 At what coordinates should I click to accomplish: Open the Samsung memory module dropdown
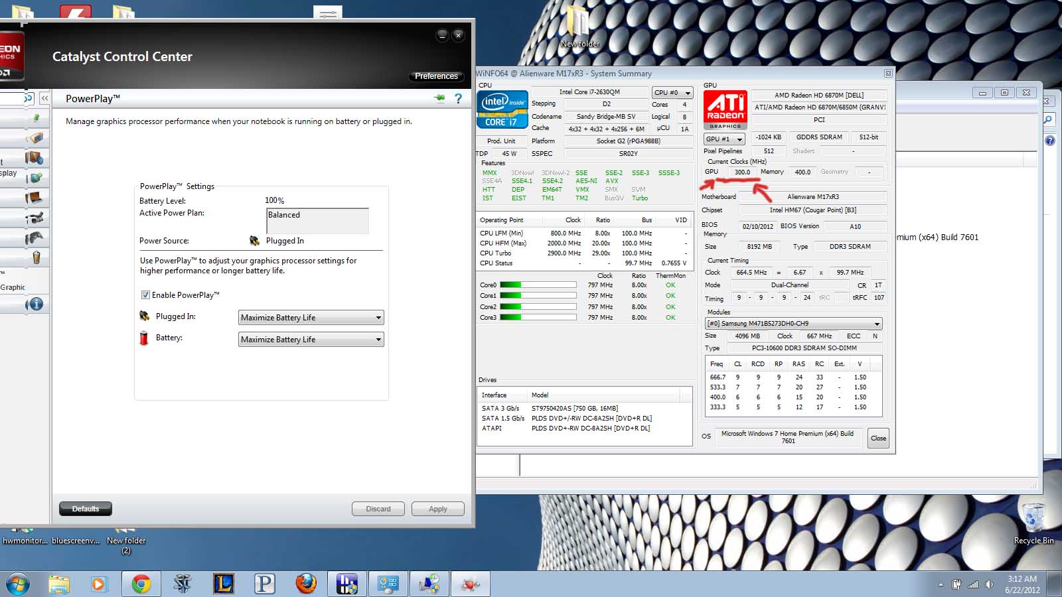click(793, 324)
